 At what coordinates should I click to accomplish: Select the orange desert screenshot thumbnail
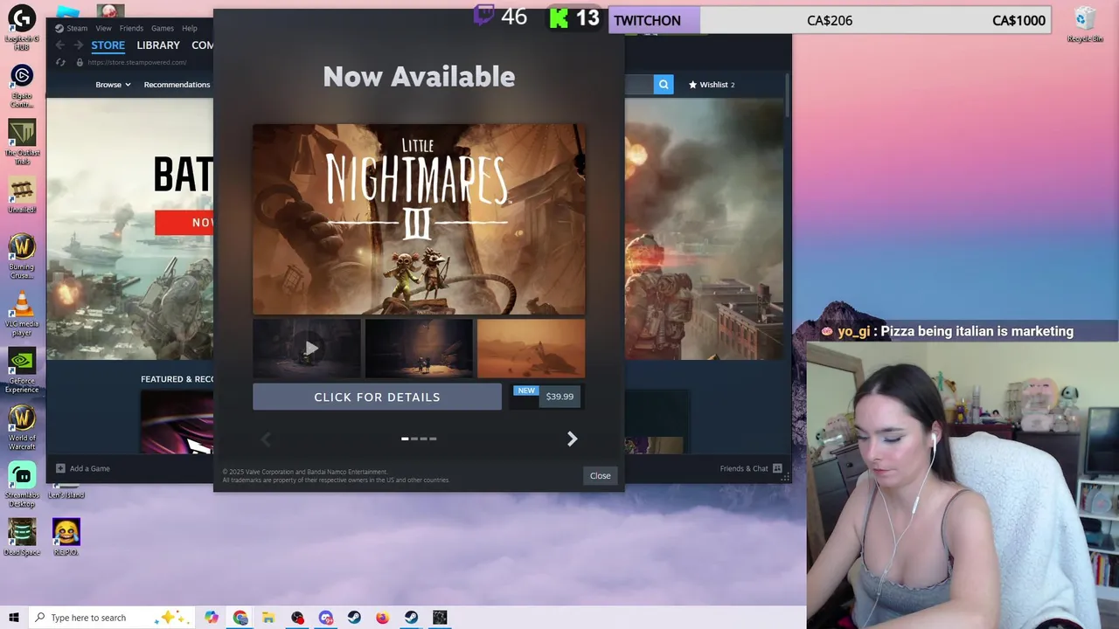coord(531,349)
